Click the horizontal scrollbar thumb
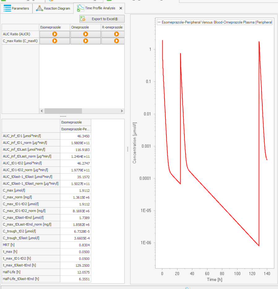This screenshot has height=289, width=278. [63, 111]
